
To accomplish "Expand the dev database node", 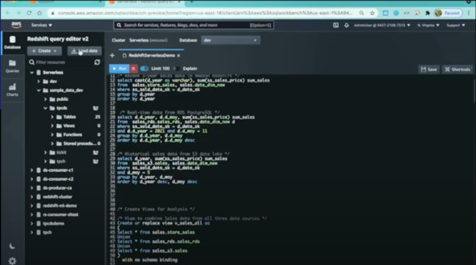I will click(38, 81).
